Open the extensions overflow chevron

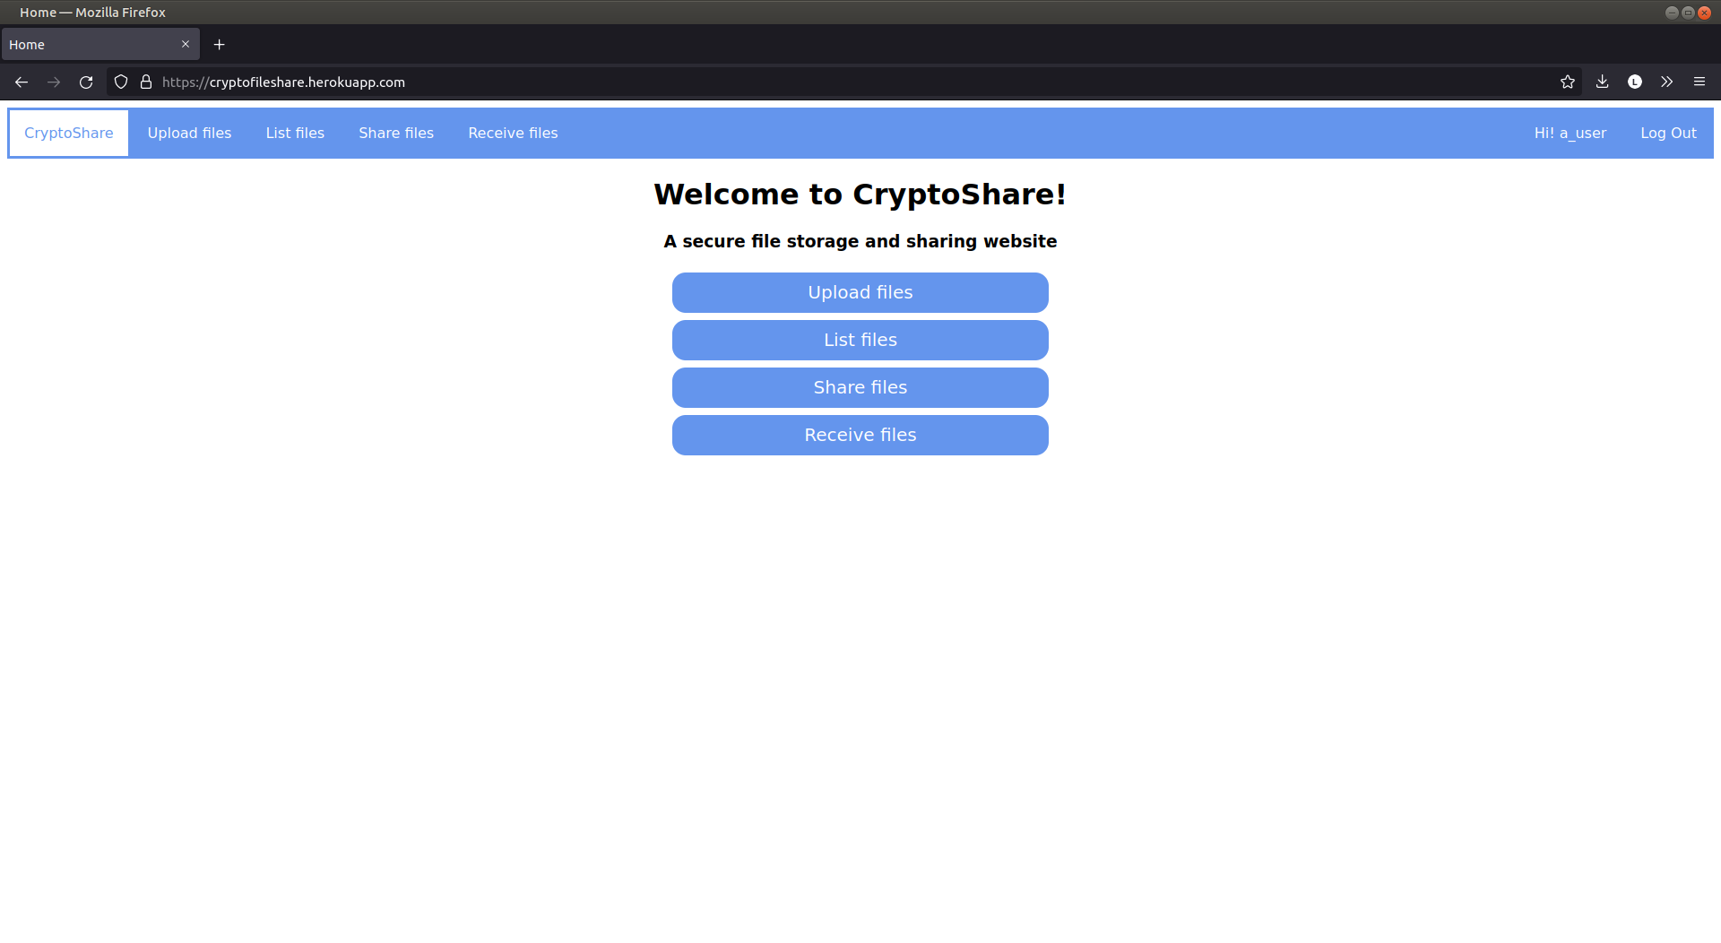pyautogui.click(x=1666, y=82)
